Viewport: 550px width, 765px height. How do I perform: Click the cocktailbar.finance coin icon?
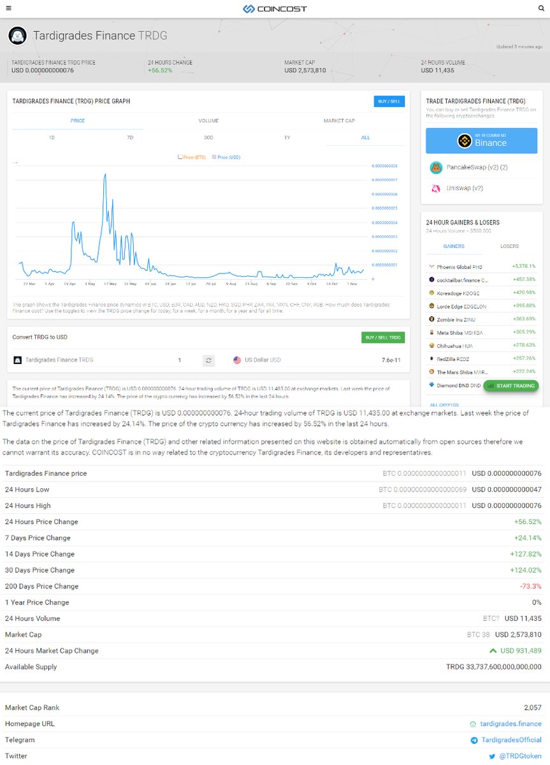point(431,279)
